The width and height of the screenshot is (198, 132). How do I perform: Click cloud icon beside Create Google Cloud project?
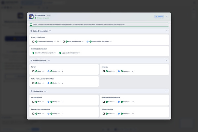(87, 42)
